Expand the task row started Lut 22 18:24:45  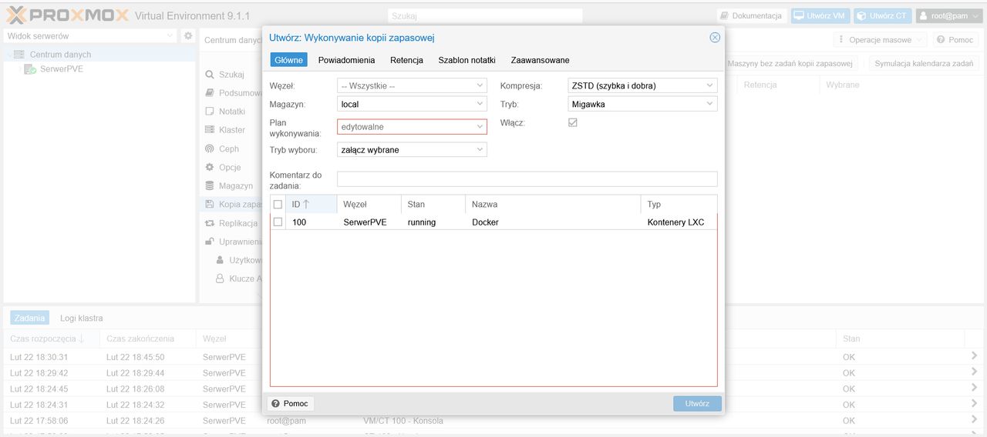click(x=975, y=389)
